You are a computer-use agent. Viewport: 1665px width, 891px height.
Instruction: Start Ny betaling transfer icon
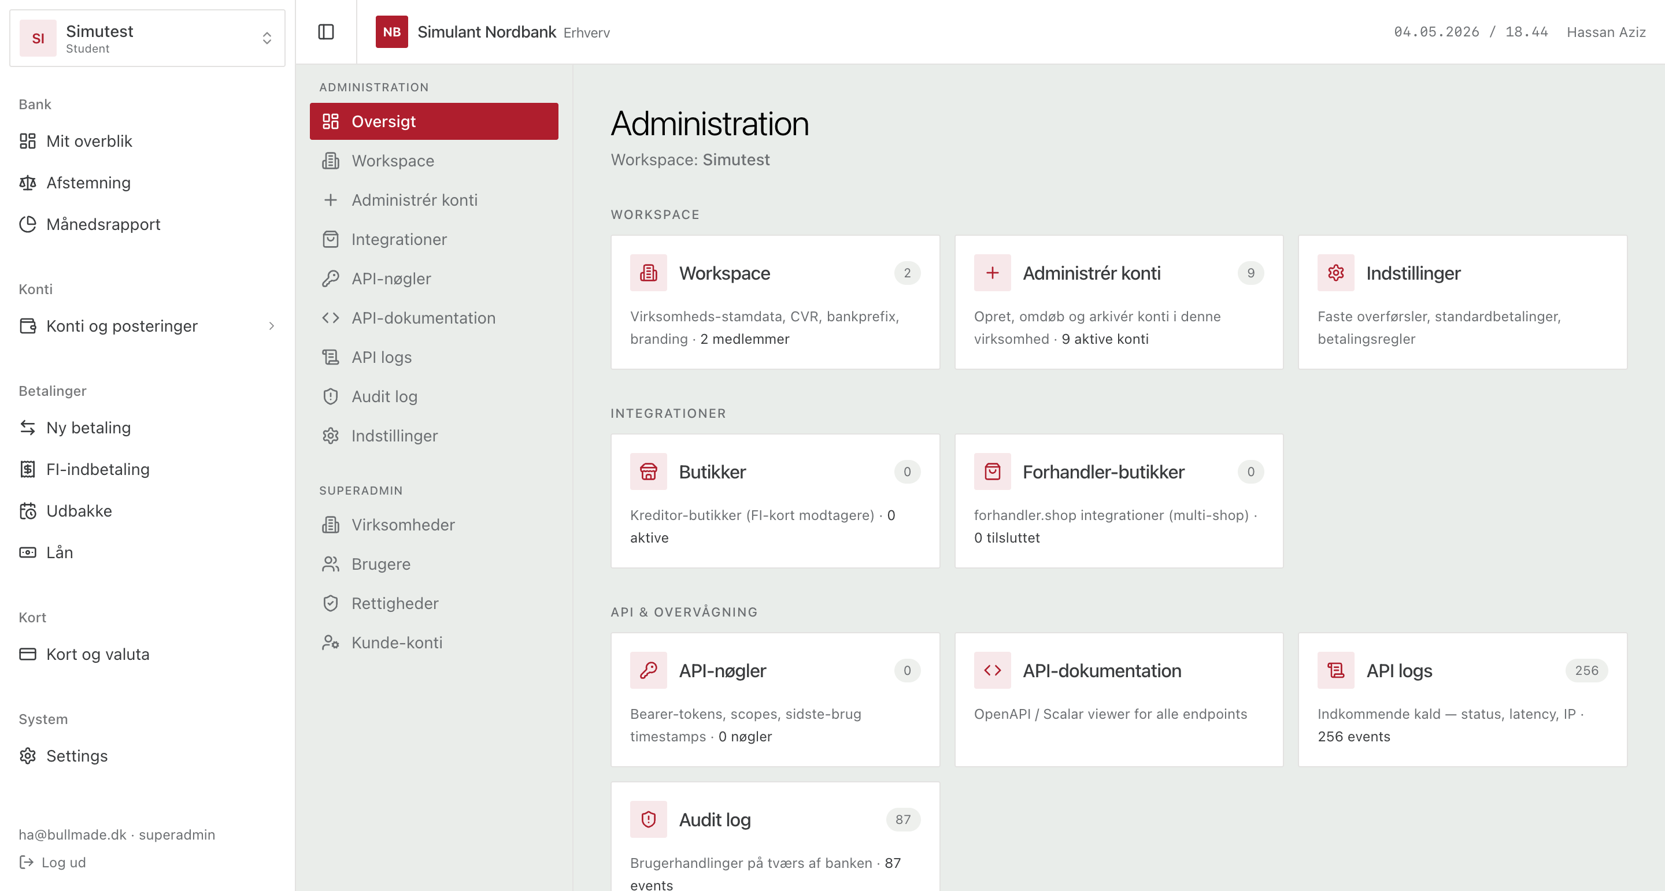click(x=28, y=428)
